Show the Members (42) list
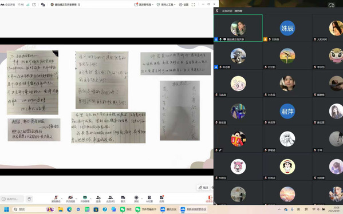 (111, 199)
